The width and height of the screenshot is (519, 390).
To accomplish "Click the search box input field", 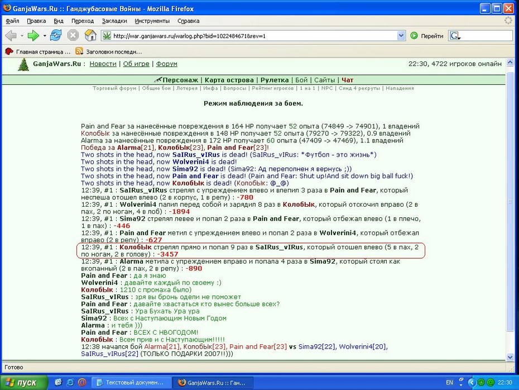I will click(487, 36).
